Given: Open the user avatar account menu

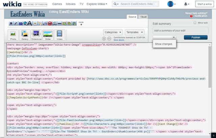Looking at the screenshot, I should [x=171, y=4].
